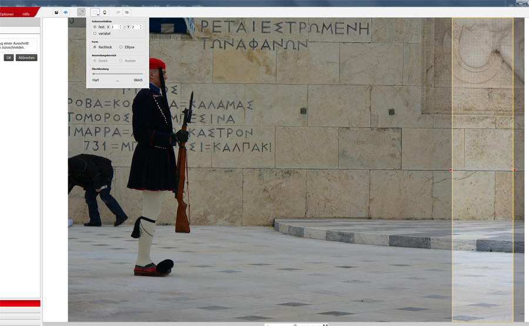Choose the 'Ellipse' form option
This screenshot has height=326, width=529.
tap(121, 47)
